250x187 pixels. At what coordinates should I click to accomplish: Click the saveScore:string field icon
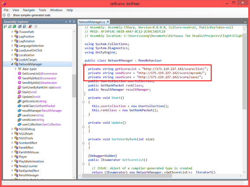click(19, 115)
